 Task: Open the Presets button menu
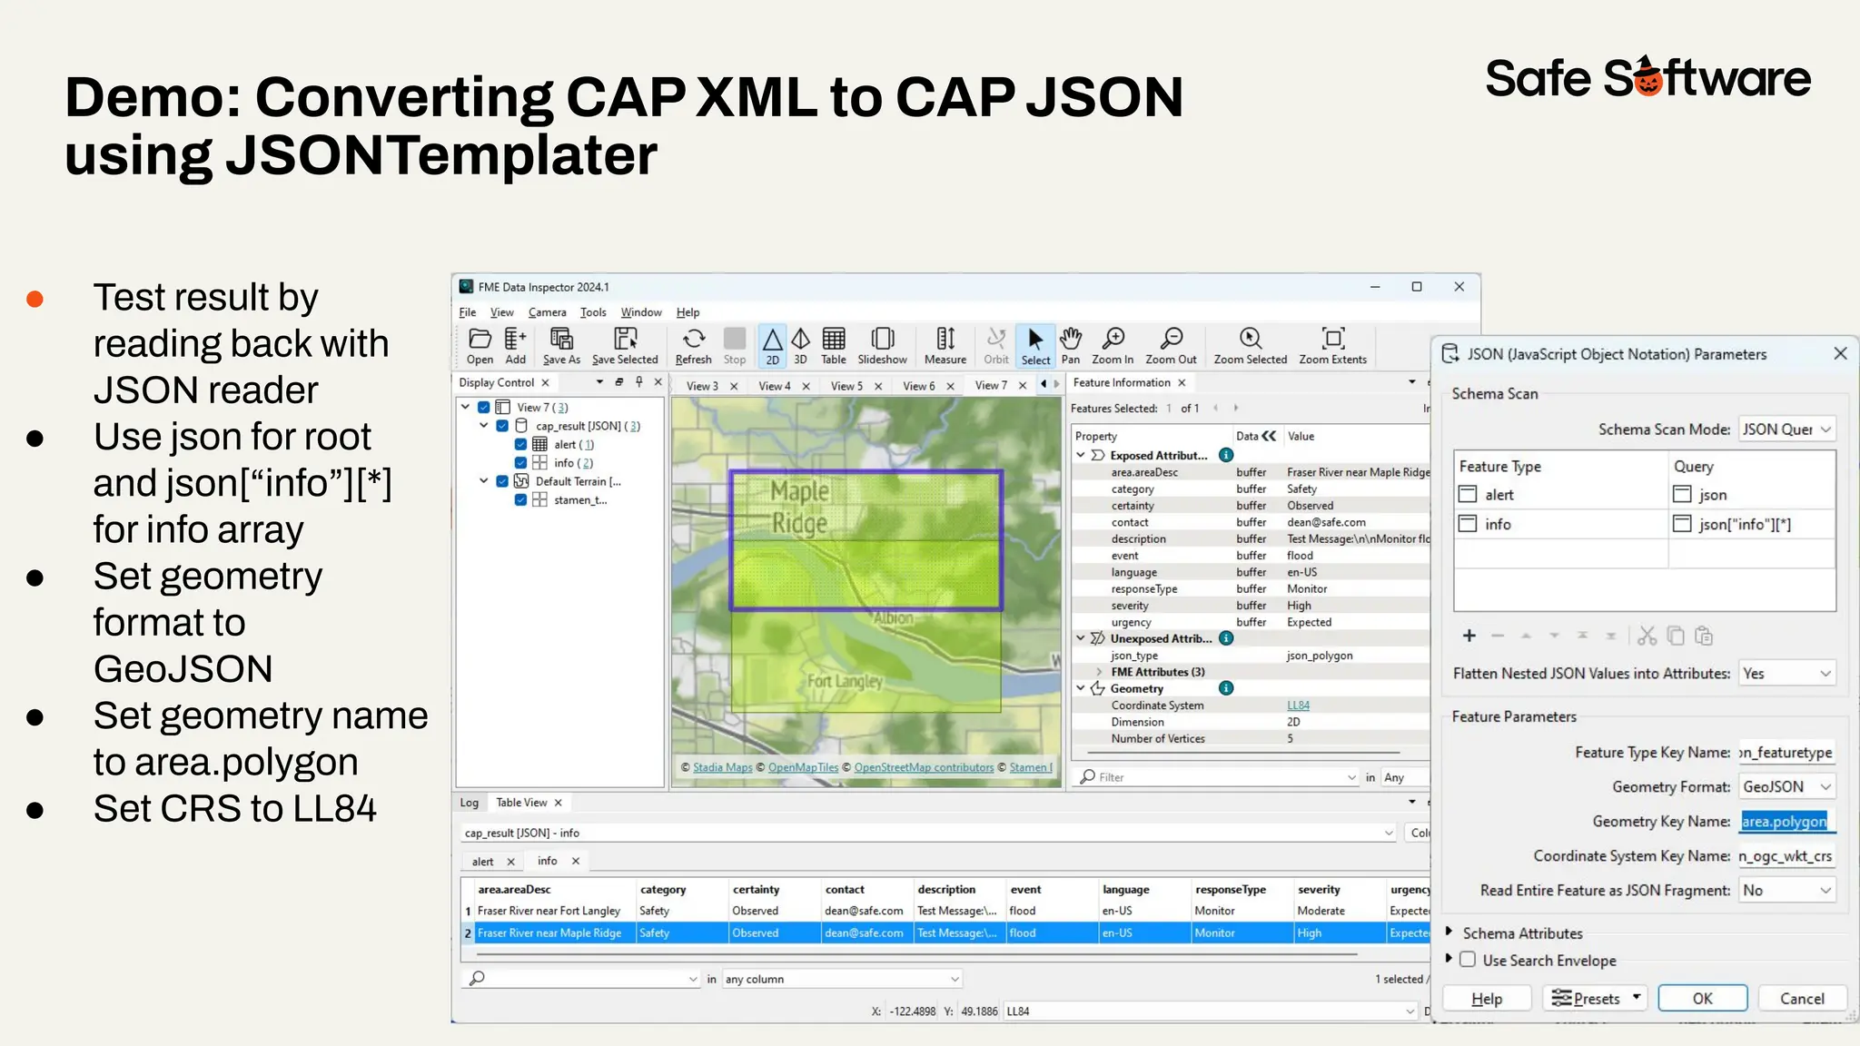coord(1596,999)
